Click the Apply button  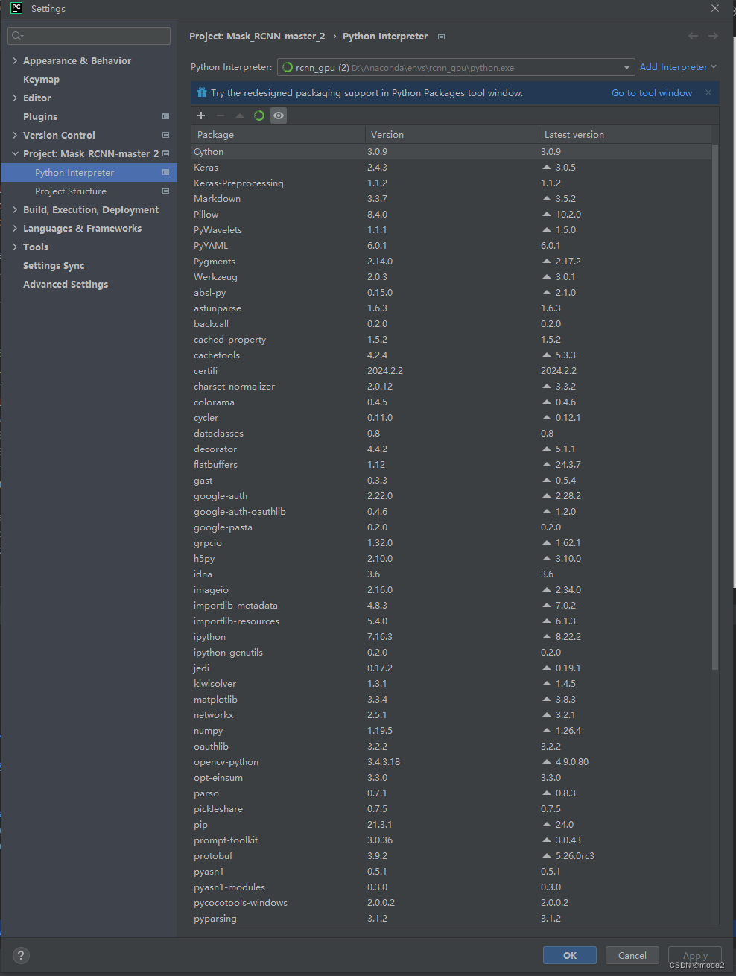coord(695,955)
